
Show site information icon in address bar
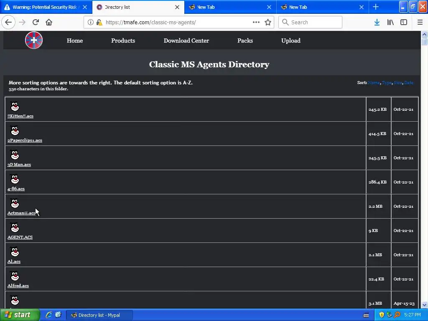click(x=90, y=22)
